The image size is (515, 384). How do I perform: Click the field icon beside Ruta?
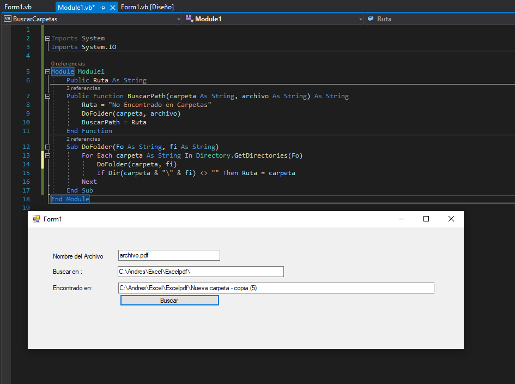[x=371, y=19]
